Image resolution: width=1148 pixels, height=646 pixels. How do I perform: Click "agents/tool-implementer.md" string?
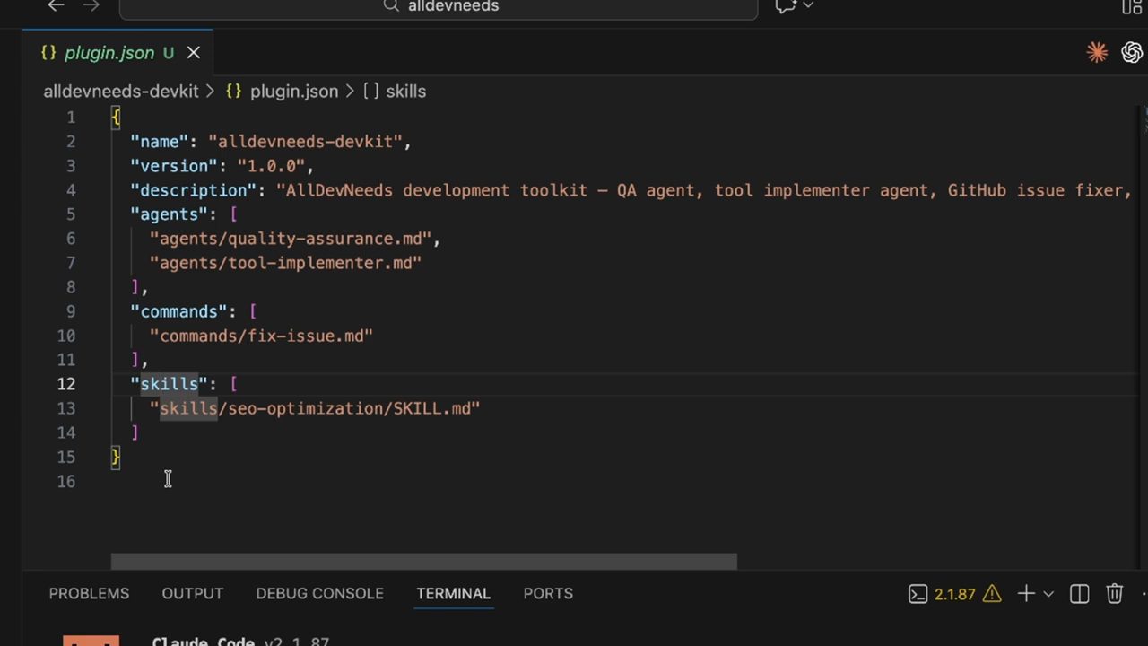click(285, 263)
